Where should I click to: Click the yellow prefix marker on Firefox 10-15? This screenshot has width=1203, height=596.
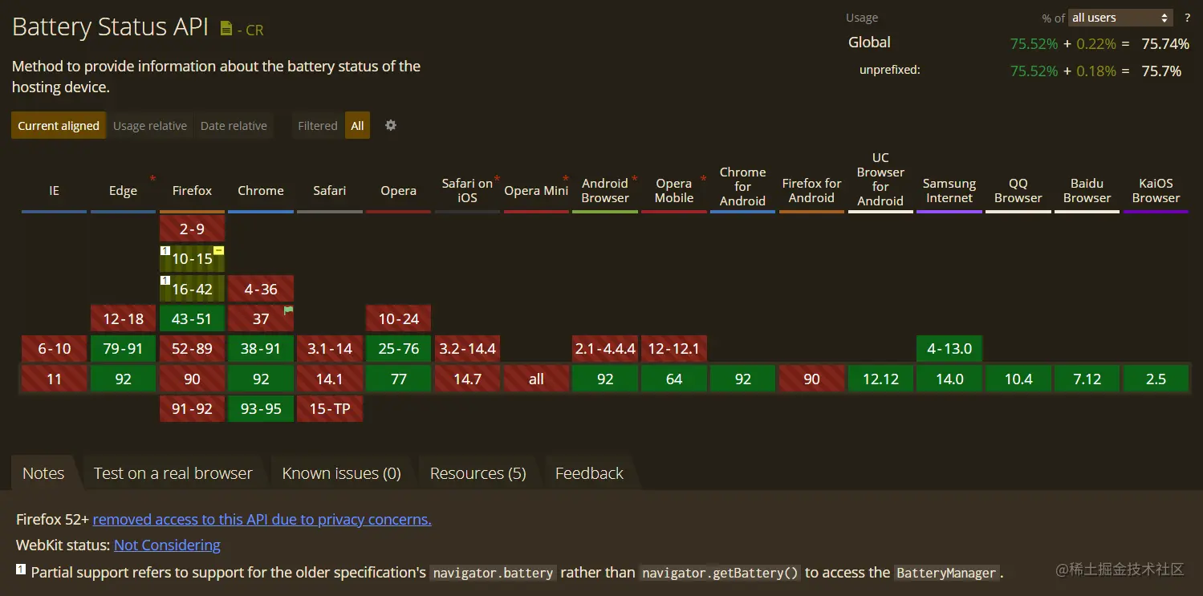pyautogui.click(x=218, y=250)
